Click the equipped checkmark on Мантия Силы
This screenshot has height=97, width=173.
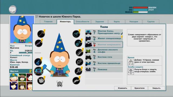coord(122,33)
